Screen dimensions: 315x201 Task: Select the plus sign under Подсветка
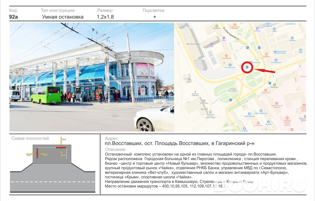pyautogui.click(x=155, y=17)
